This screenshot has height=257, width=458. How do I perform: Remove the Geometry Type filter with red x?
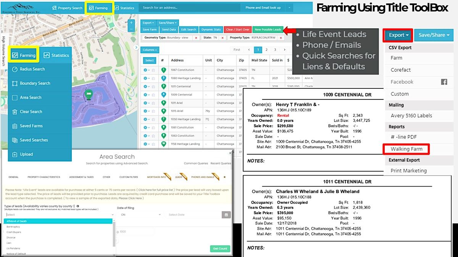coord(196,38)
